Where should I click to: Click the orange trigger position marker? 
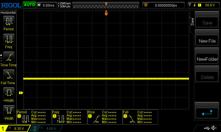coord(106,13)
